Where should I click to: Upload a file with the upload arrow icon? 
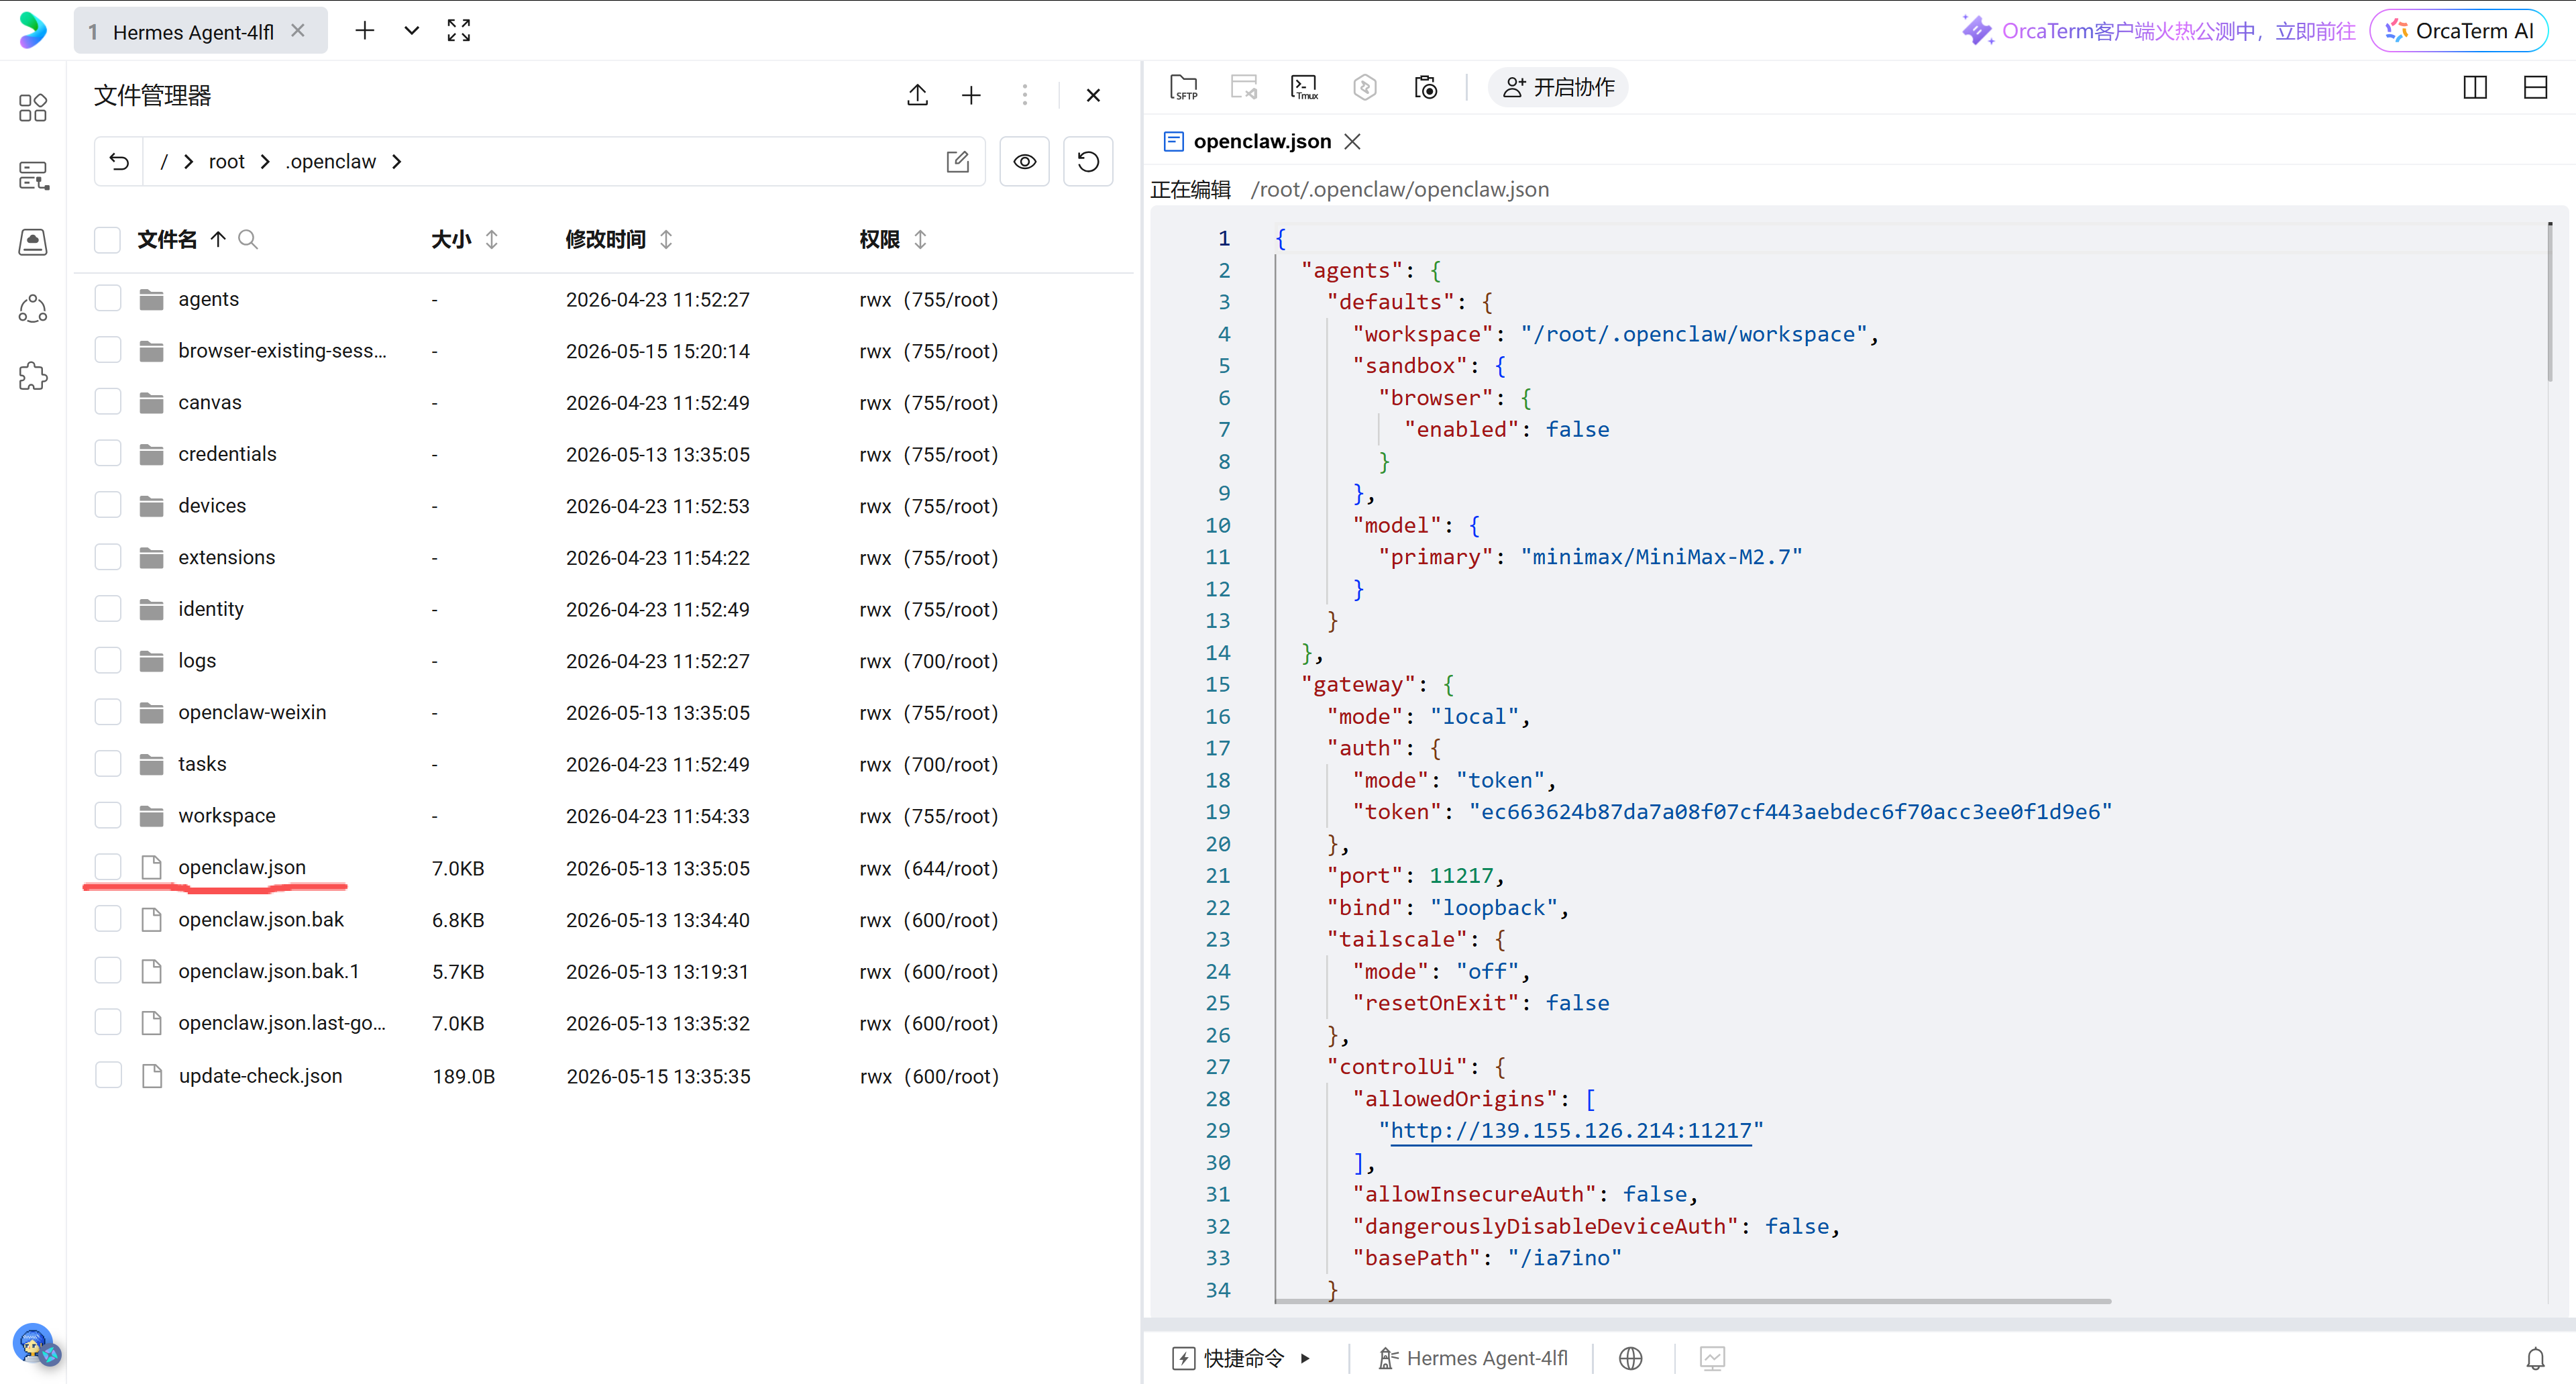coord(917,95)
